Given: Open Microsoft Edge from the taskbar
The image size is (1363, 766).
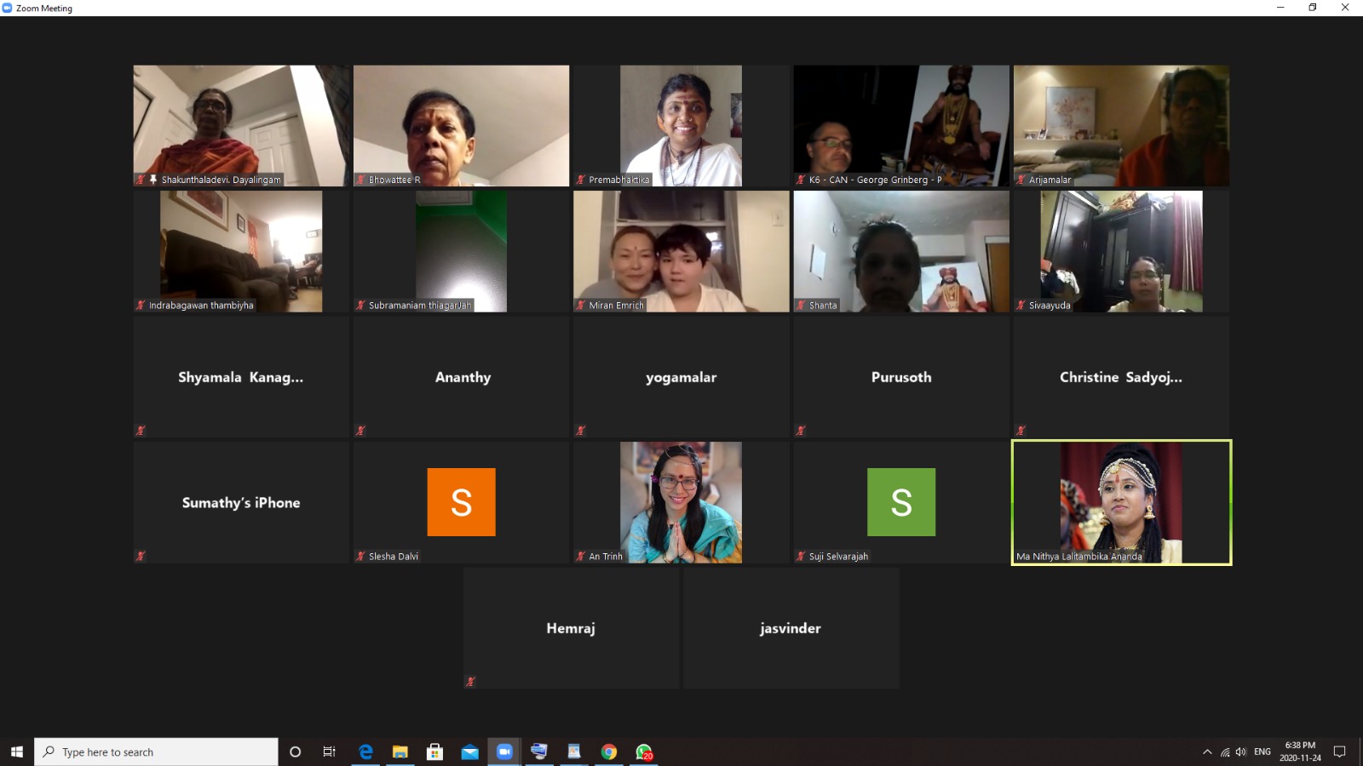Looking at the screenshot, I should click(365, 752).
